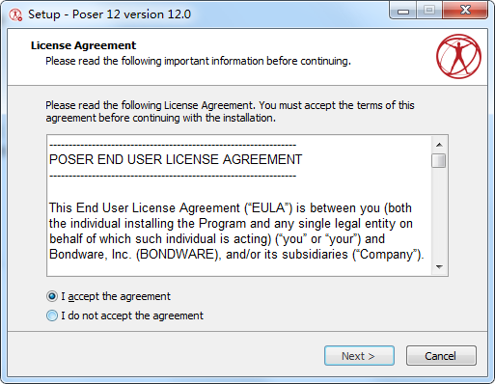Screen dimensions: 495x384
Task: Cancel the Poser installation
Action: pos(441,356)
